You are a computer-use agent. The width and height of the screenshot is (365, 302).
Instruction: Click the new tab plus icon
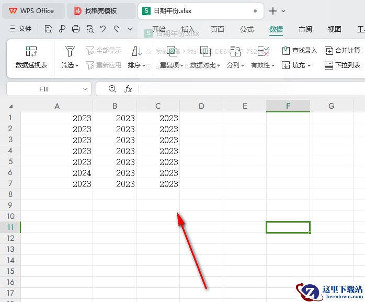click(273, 11)
